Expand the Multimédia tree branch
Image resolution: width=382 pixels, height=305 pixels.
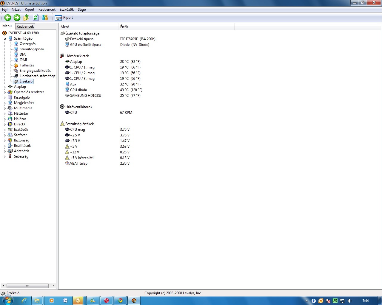pyautogui.click(x=5, y=108)
